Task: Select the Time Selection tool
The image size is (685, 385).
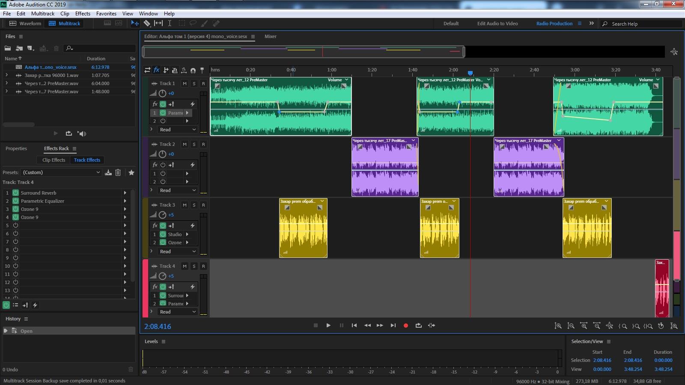Action: tap(170, 24)
